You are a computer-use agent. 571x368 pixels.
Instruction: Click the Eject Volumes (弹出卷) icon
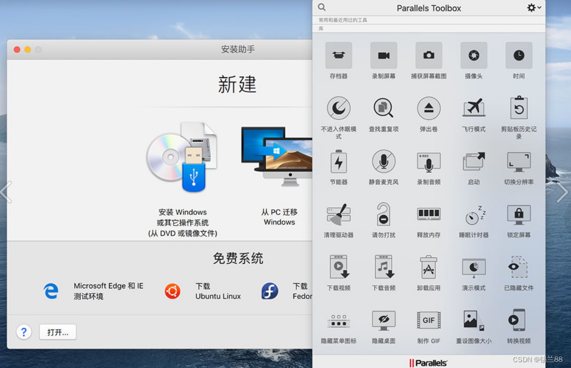coord(429,108)
